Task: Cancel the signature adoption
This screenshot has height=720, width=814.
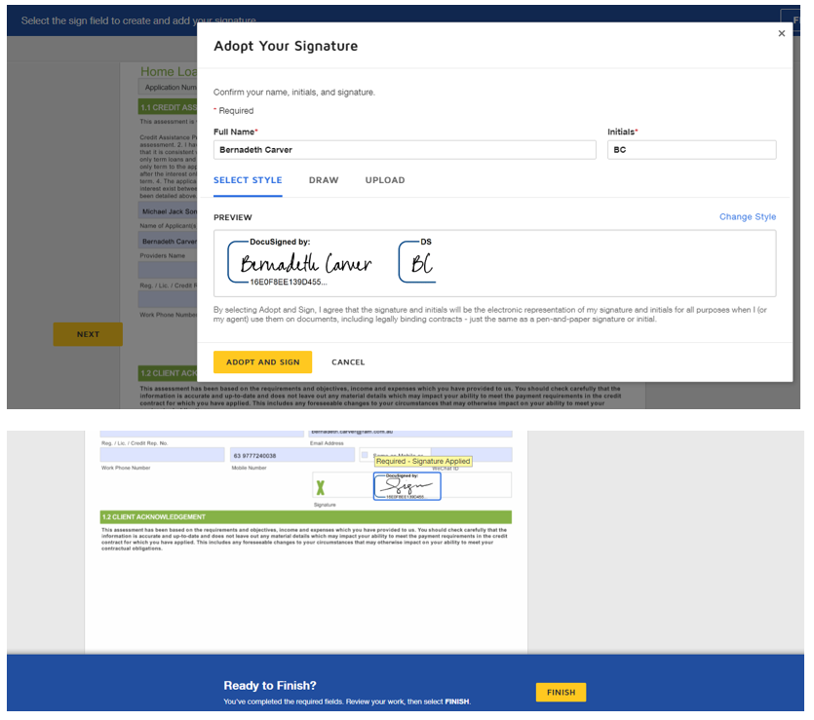Action: point(348,362)
